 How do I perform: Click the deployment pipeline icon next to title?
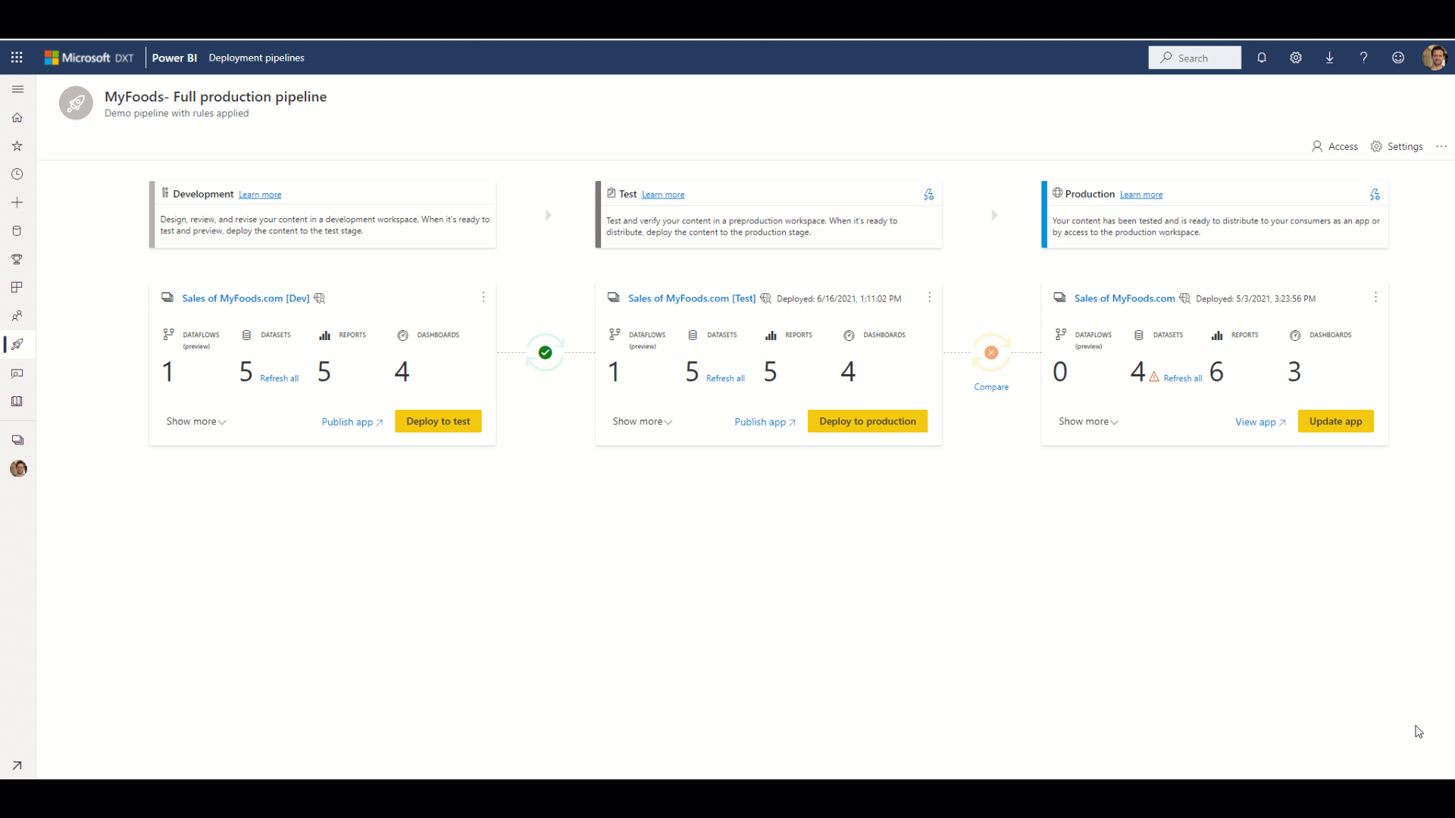click(x=76, y=103)
